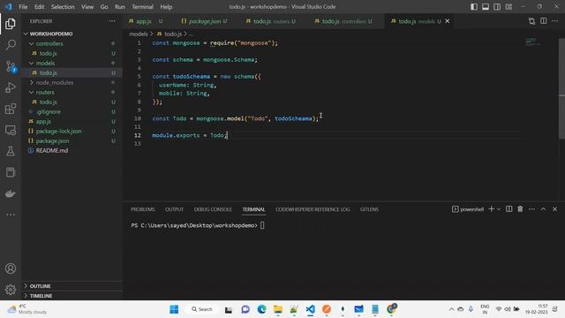
Task: Open the GITLENS panel tab
Action: [369, 209]
